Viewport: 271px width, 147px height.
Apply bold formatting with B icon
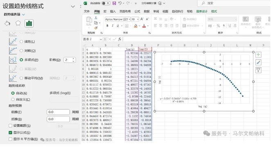tap(107, 26)
